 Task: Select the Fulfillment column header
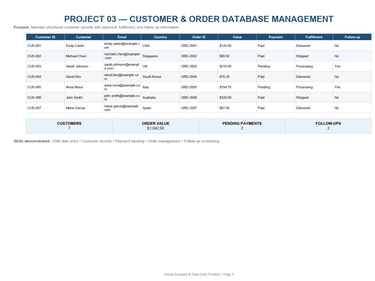click(x=314, y=37)
